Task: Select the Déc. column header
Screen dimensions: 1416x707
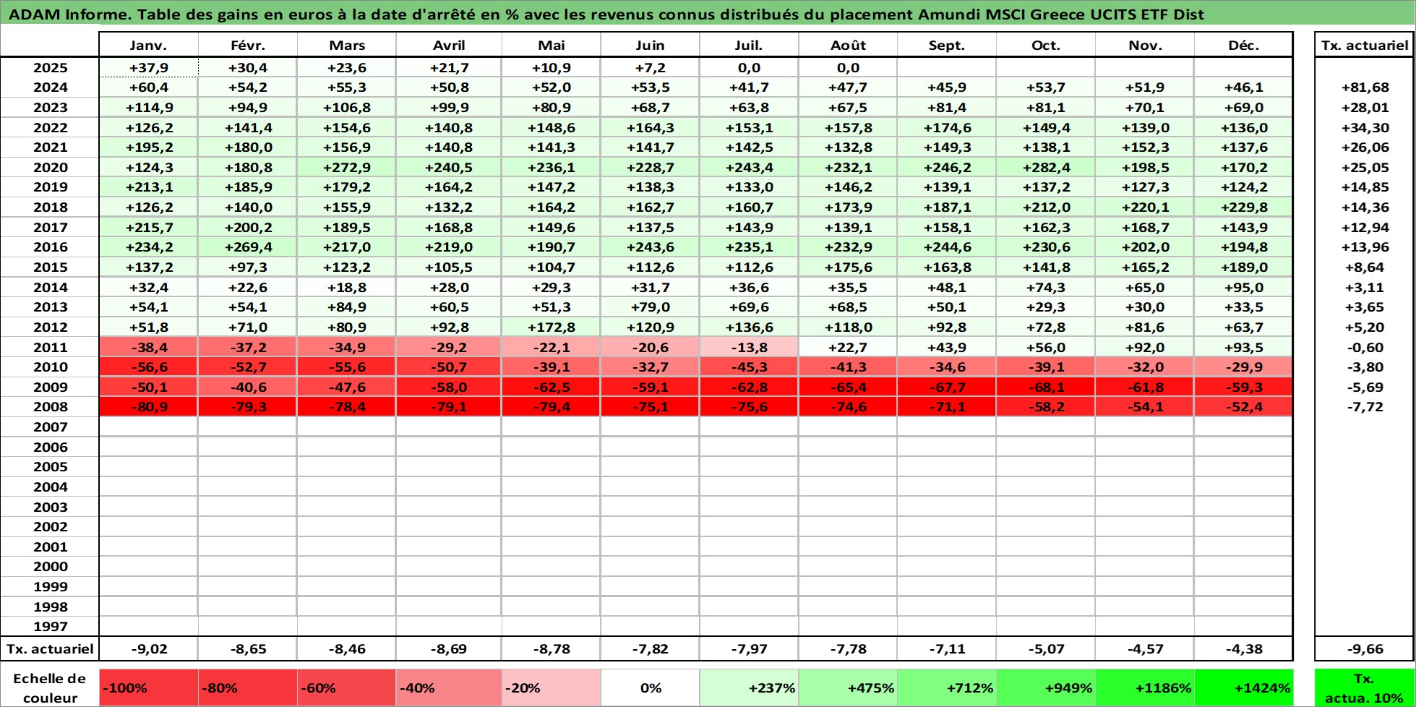Action: 1243,45
